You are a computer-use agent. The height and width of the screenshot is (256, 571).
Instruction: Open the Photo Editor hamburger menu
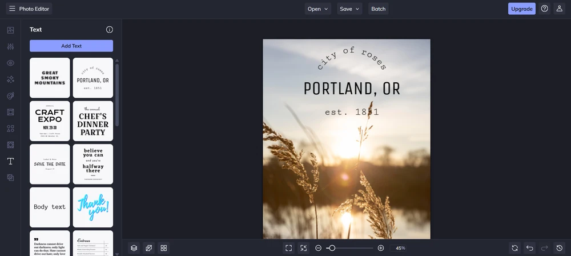tap(12, 9)
